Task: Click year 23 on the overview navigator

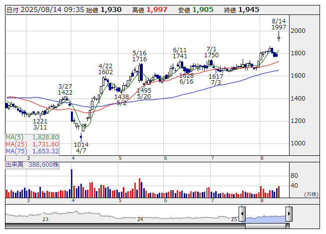Action: pos(45,219)
